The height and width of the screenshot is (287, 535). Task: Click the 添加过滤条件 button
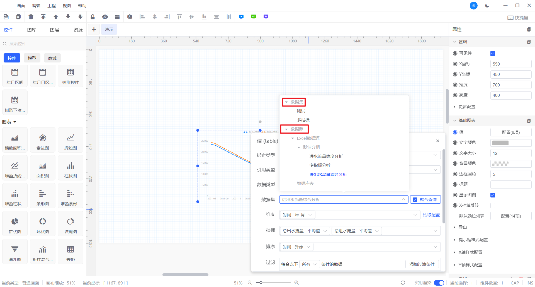pos(422,264)
